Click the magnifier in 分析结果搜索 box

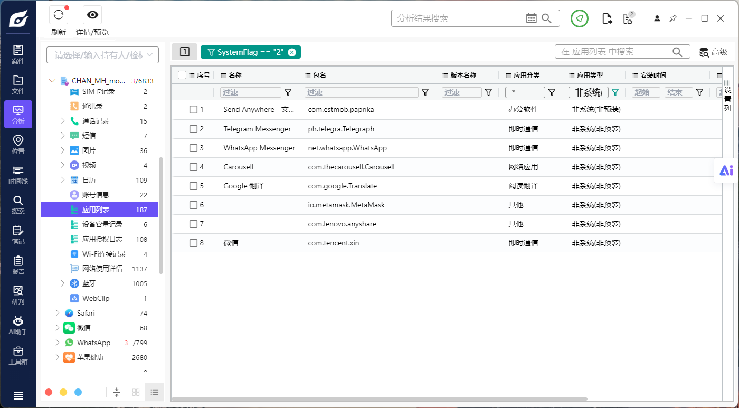coord(546,18)
